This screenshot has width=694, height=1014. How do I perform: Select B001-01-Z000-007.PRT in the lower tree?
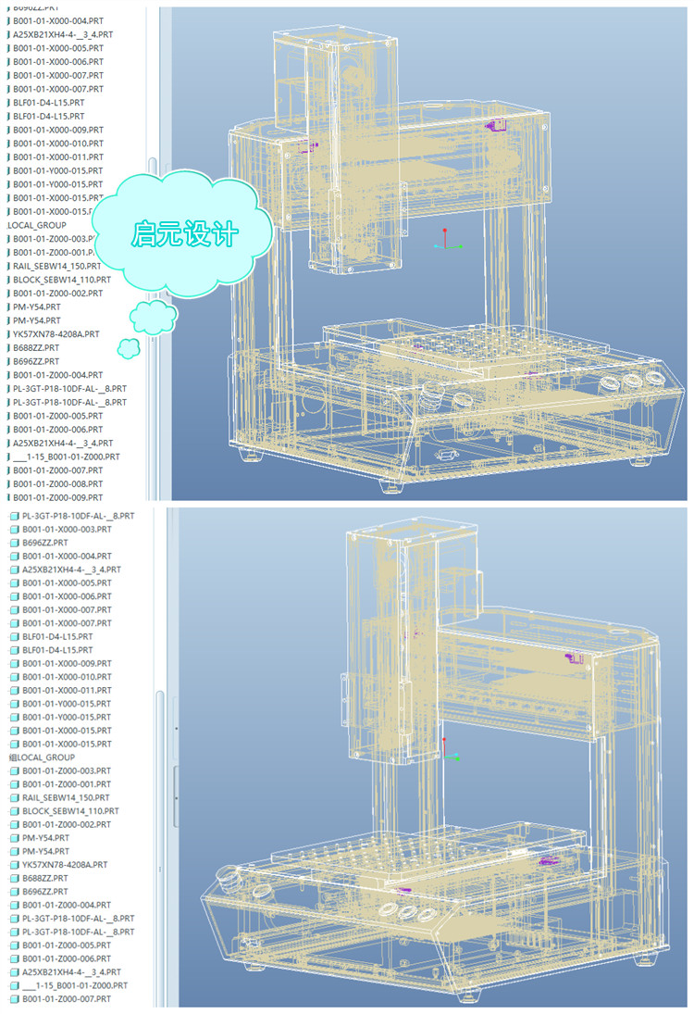[x=67, y=999]
